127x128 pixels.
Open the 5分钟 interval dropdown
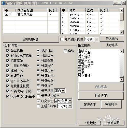96,39
